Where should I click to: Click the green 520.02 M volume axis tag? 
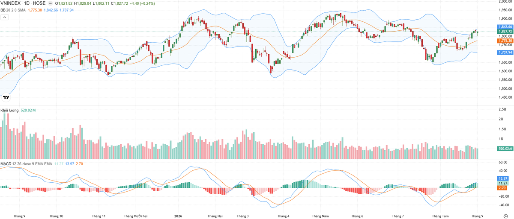point(505,149)
